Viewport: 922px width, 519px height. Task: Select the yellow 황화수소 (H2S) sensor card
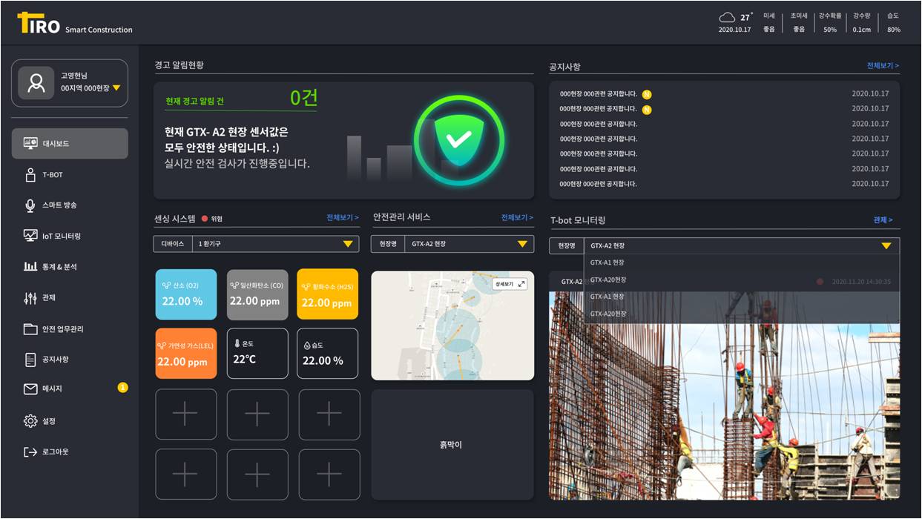click(327, 294)
